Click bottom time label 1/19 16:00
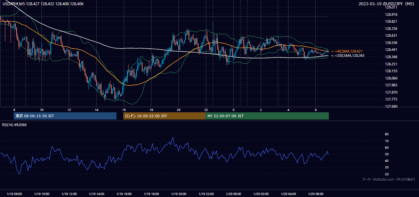 pos(124,194)
